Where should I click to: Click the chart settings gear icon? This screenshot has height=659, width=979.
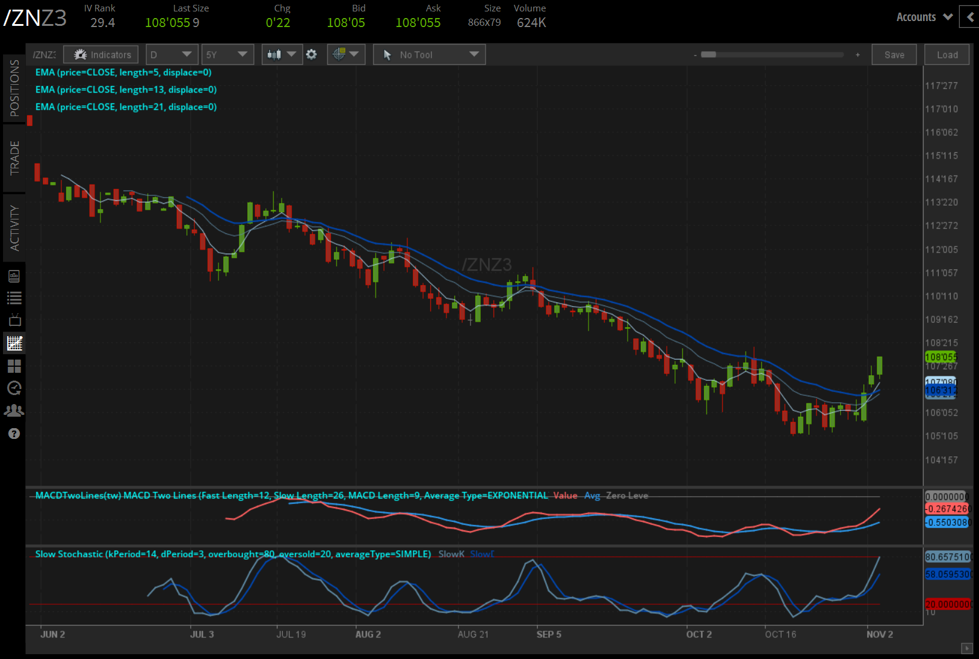[x=311, y=54]
